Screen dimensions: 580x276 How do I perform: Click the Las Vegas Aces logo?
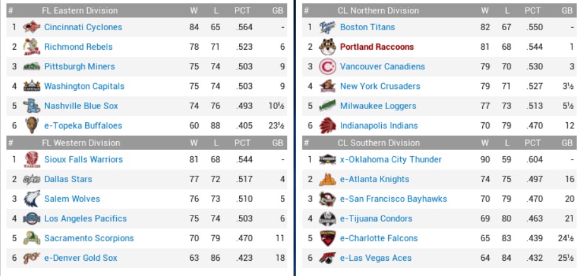(327, 258)
